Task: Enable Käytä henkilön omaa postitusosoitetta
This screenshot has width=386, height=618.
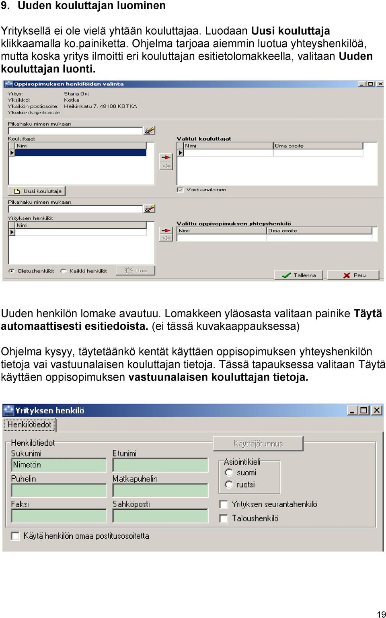Action: tap(15, 536)
